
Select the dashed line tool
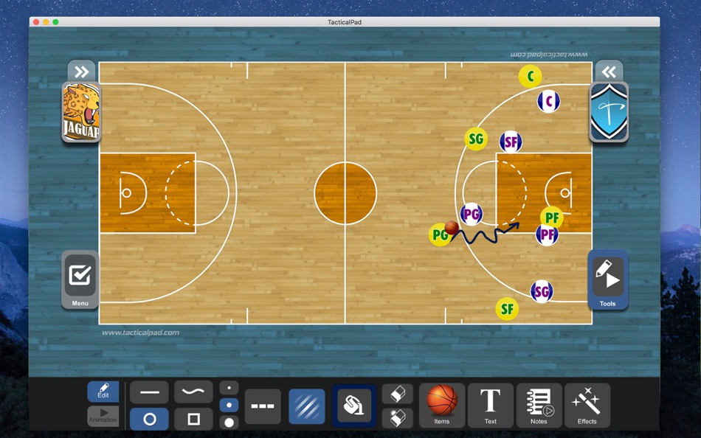click(x=262, y=406)
